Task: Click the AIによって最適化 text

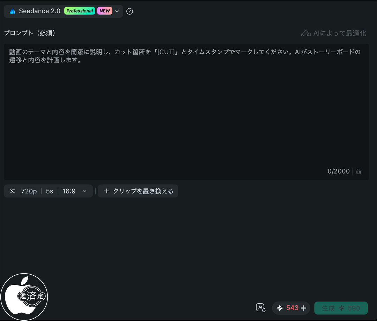Action: click(x=340, y=33)
